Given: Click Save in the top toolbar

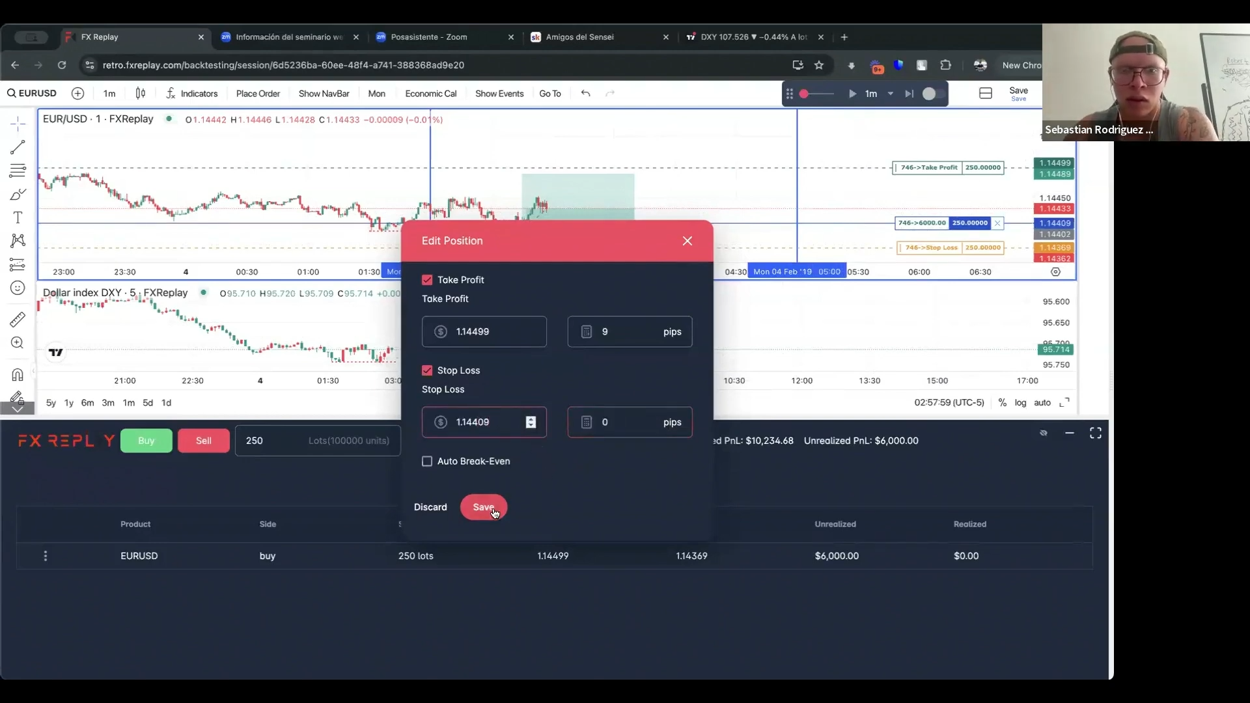Looking at the screenshot, I should click(1019, 94).
